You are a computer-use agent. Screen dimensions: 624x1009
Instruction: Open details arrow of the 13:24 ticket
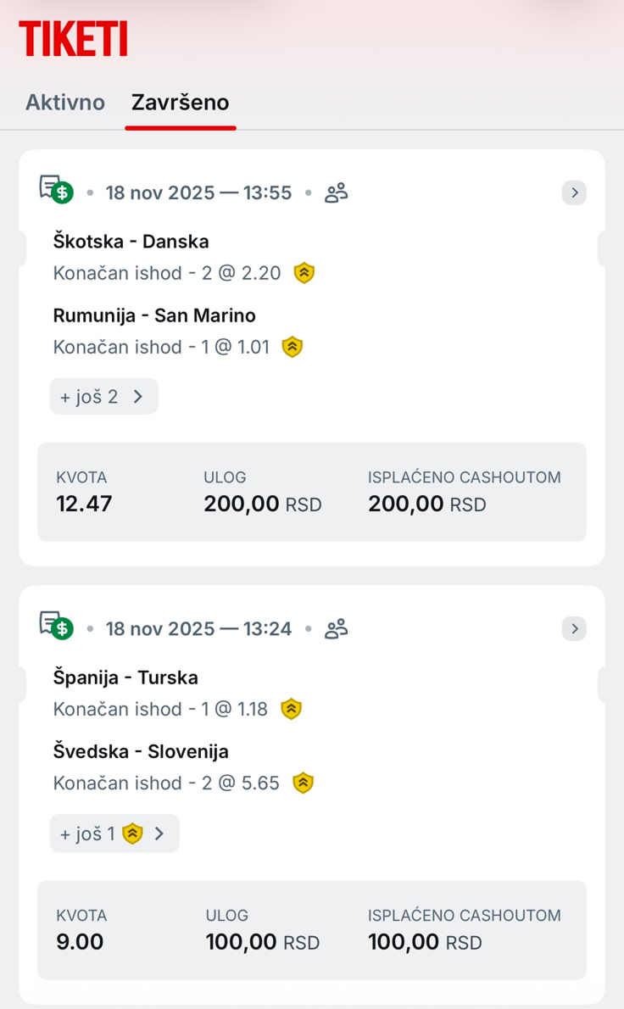point(575,628)
